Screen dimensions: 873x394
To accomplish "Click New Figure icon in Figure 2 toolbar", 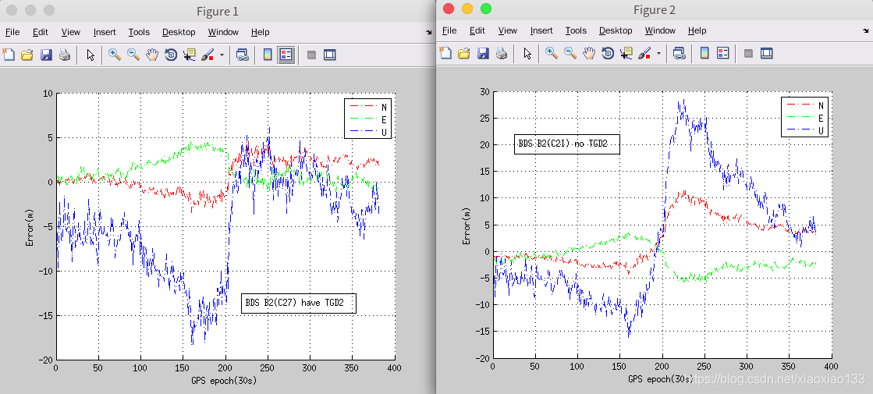I will [446, 53].
